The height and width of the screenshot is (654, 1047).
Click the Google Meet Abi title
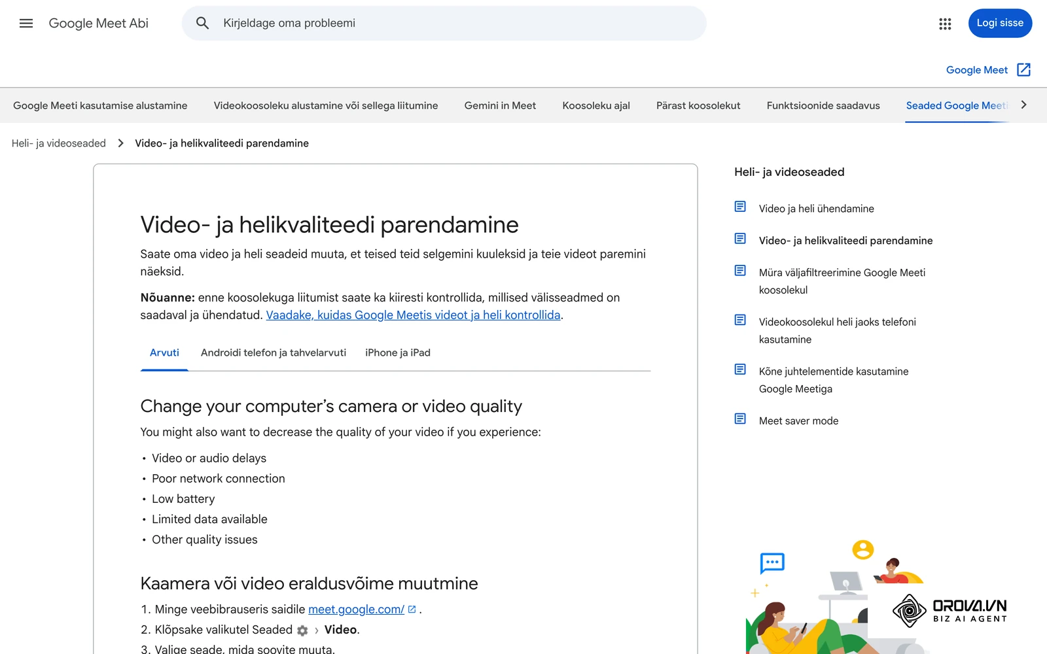tap(99, 24)
